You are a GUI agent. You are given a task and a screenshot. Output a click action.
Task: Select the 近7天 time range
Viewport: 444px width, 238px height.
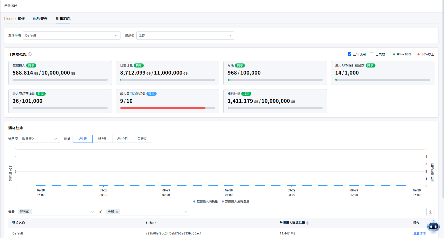[102, 139]
